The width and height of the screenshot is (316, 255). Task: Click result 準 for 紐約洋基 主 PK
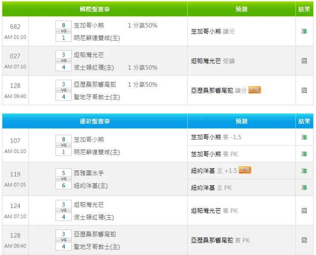click(304, 188)
